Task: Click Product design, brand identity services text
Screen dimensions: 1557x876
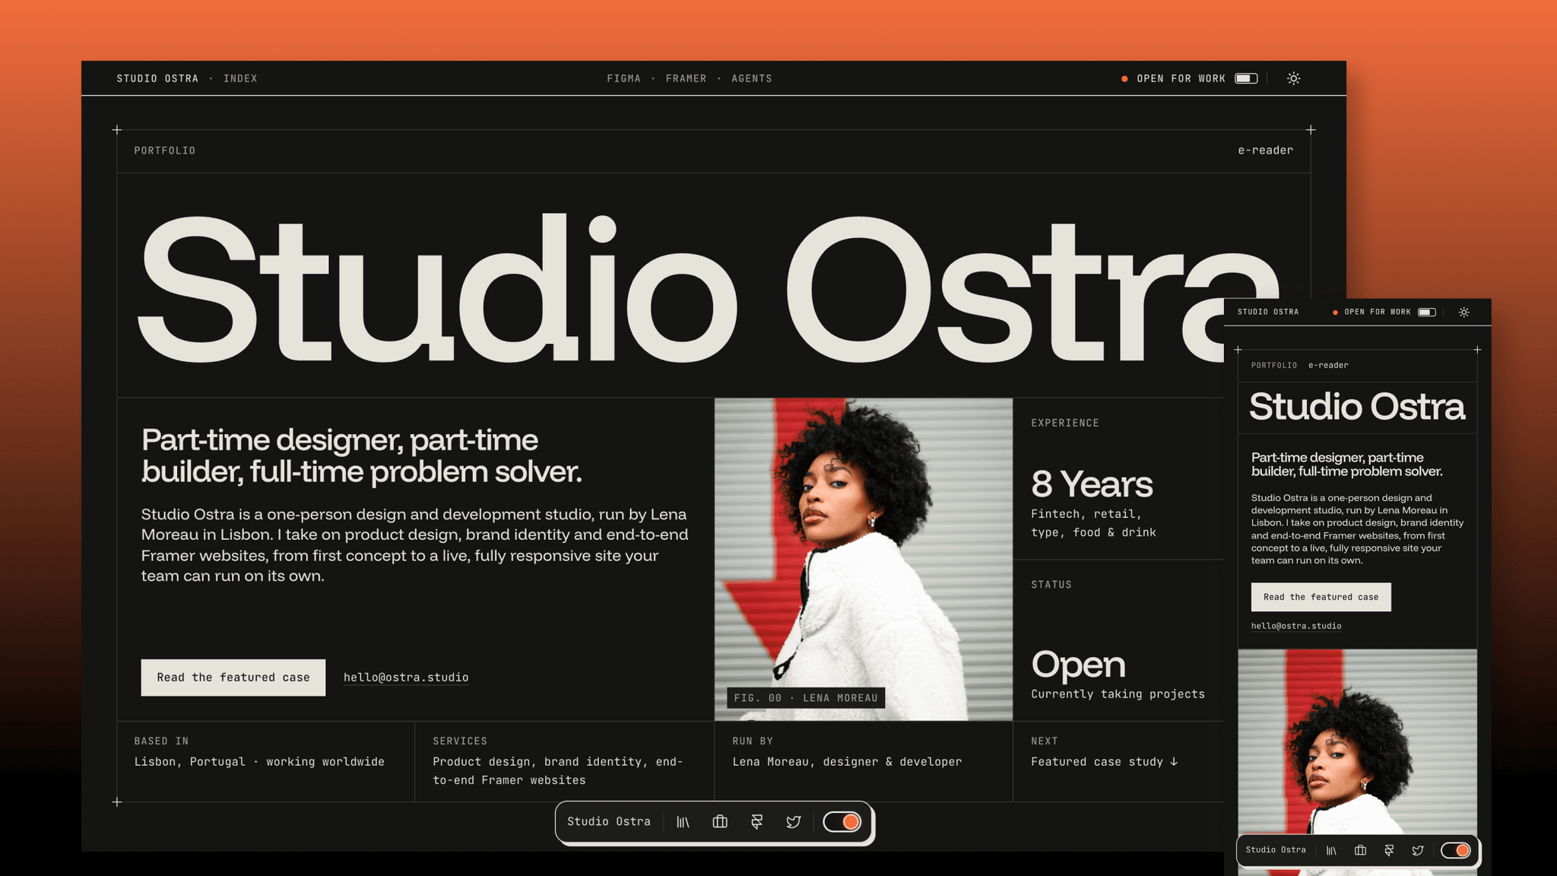Action: point(558,771)
